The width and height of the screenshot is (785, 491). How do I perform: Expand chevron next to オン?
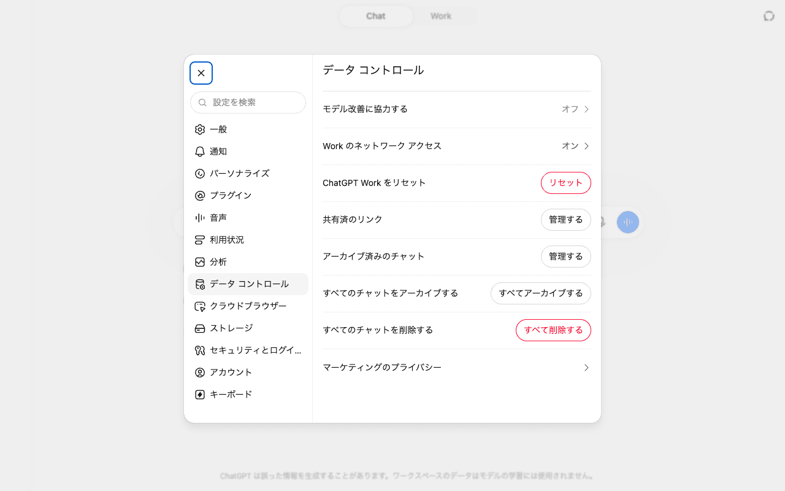586,146
